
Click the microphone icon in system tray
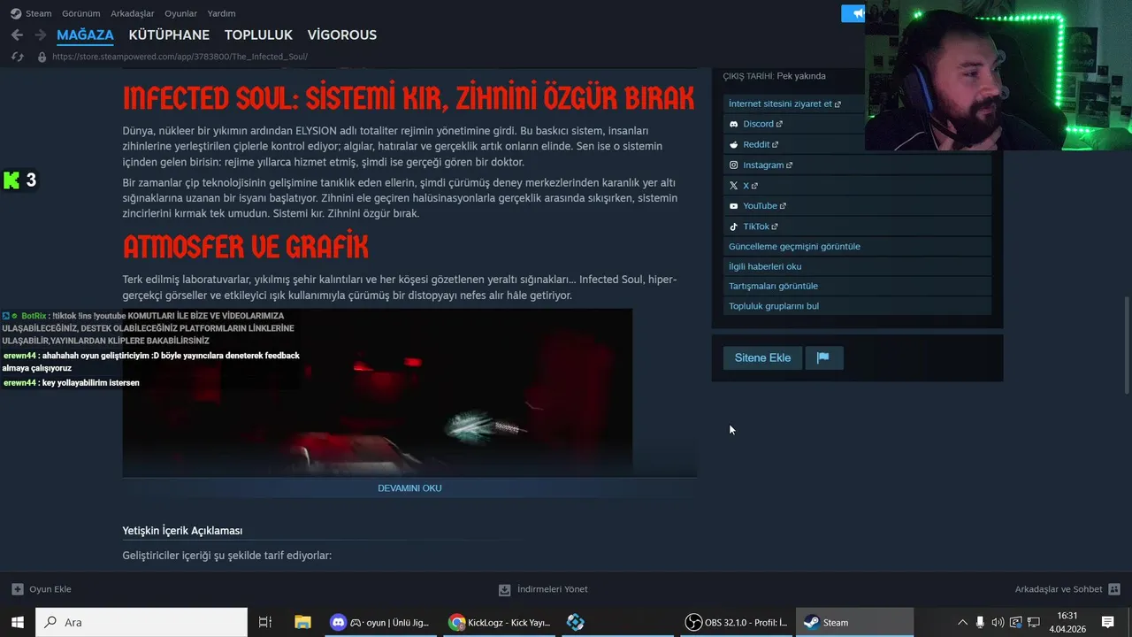point(980,622)
